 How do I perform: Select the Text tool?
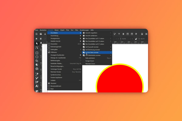37,86
